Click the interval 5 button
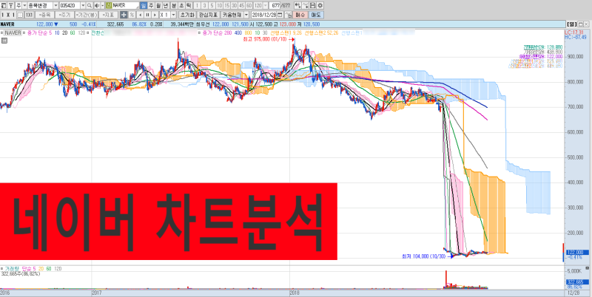Viewport: 592px width, 297px height. click(x=212, y=6)
